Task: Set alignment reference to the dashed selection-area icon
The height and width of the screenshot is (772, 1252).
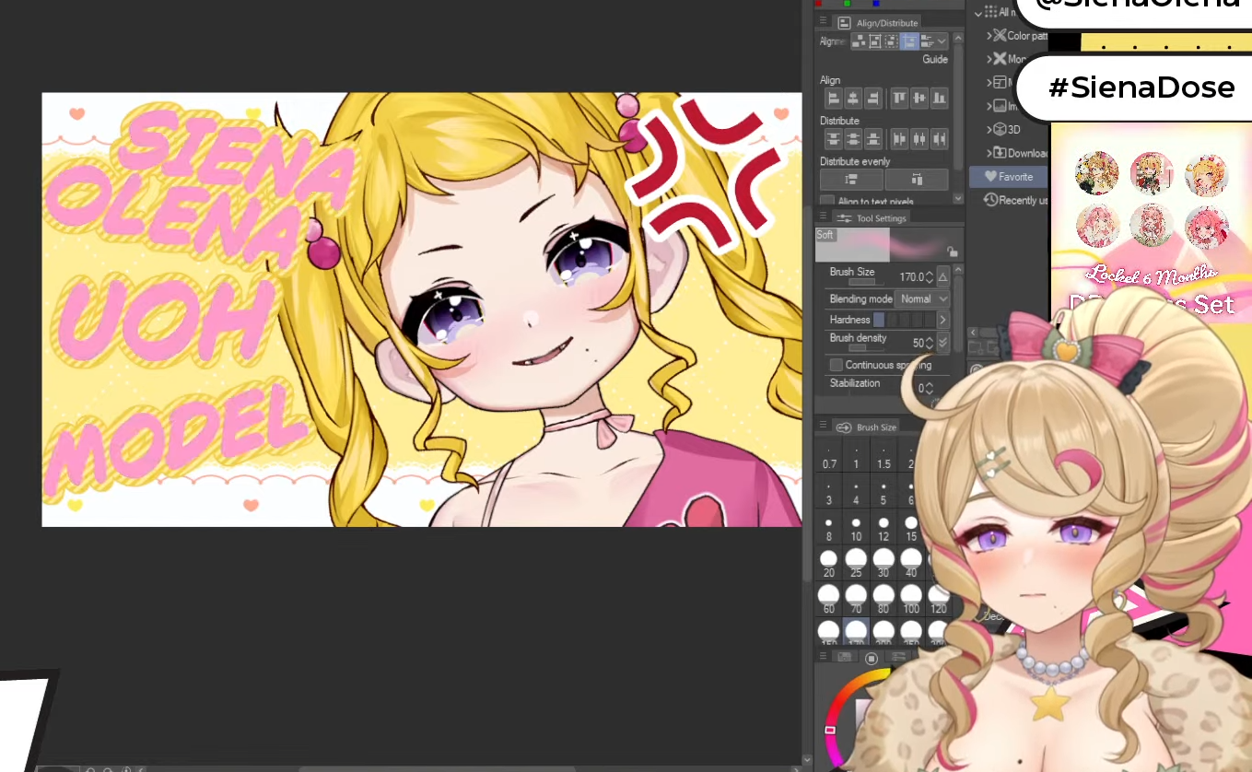Action: coord(892,41)
